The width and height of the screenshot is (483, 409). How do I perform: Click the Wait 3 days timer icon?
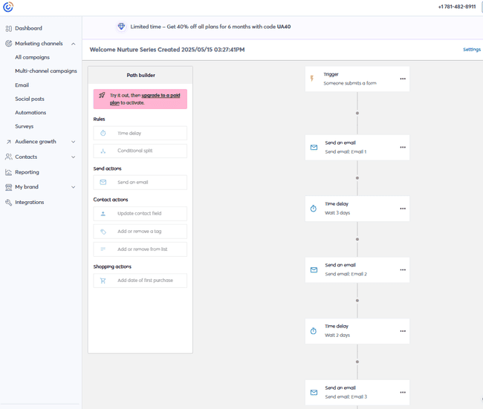click(313, 209)
